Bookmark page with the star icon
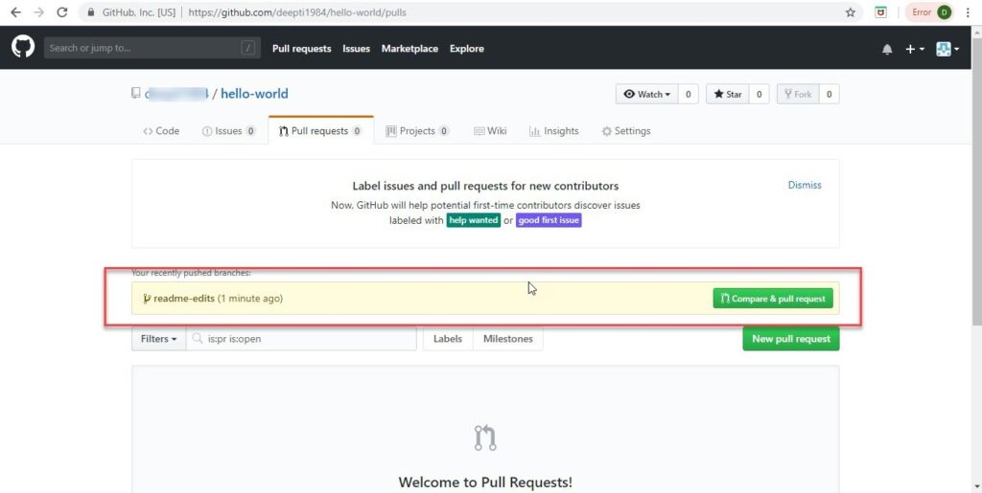The image size is (982, 493). (x=850, y=12)
